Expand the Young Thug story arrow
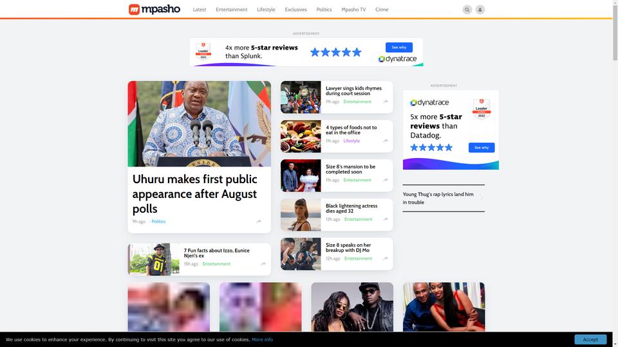Screen dimensions: 618x347 482,197
